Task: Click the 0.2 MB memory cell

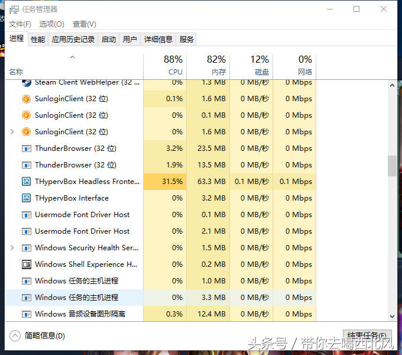Action: click(208, 264)
